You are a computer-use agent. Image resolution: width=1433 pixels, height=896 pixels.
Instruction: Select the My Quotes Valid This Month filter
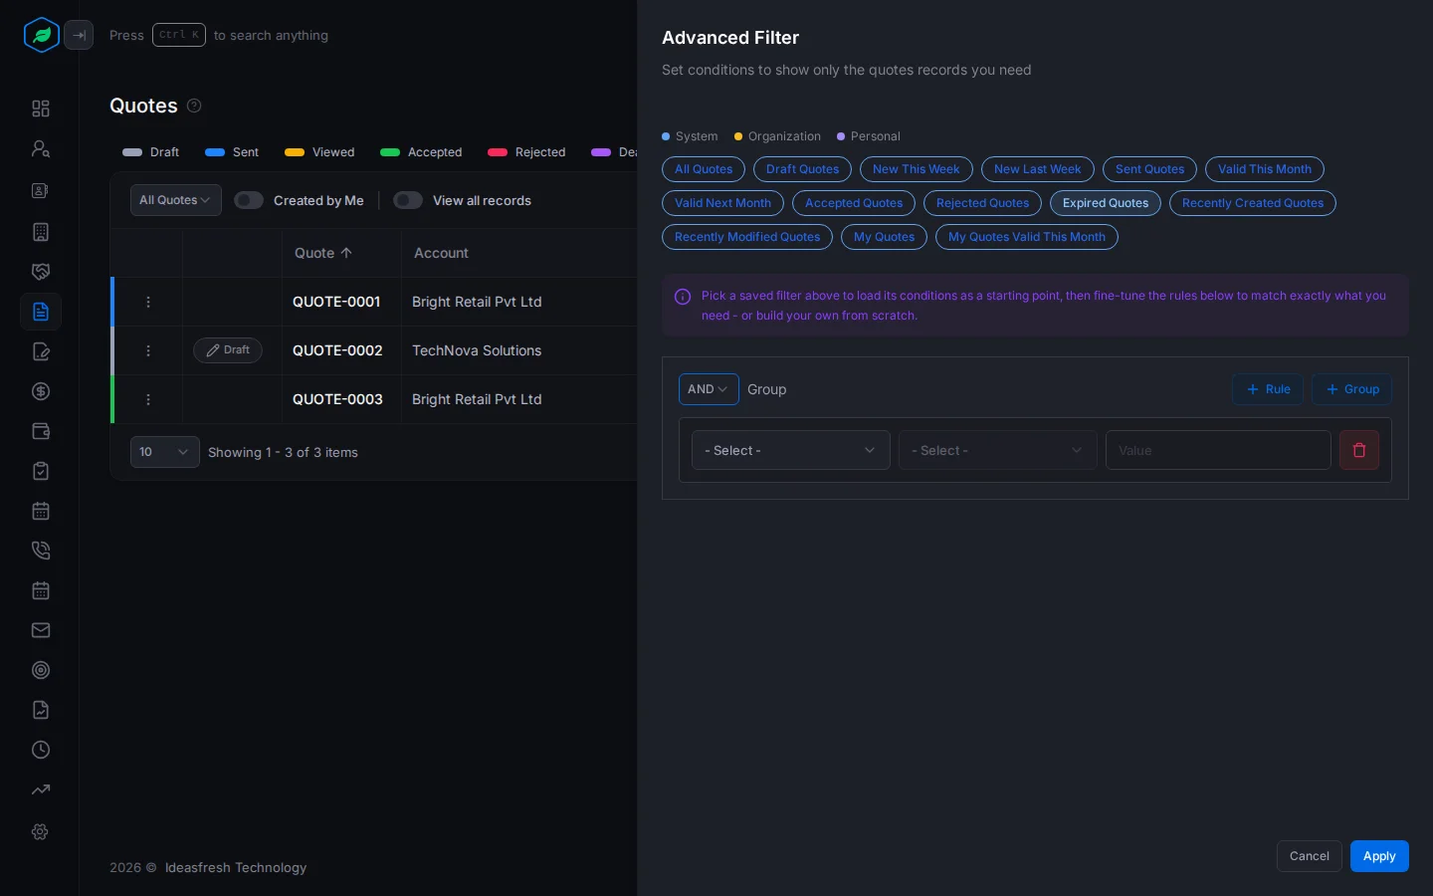[1027, 237]
